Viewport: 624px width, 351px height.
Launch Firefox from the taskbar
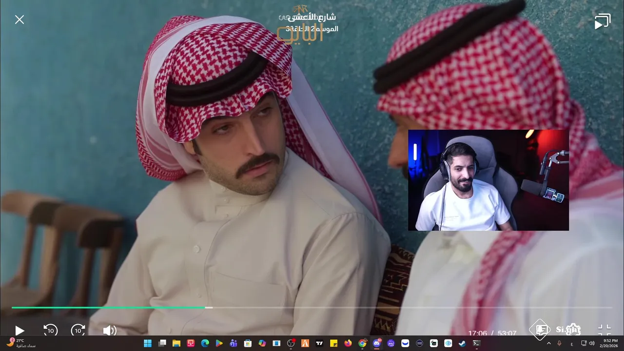coord(348,343)
